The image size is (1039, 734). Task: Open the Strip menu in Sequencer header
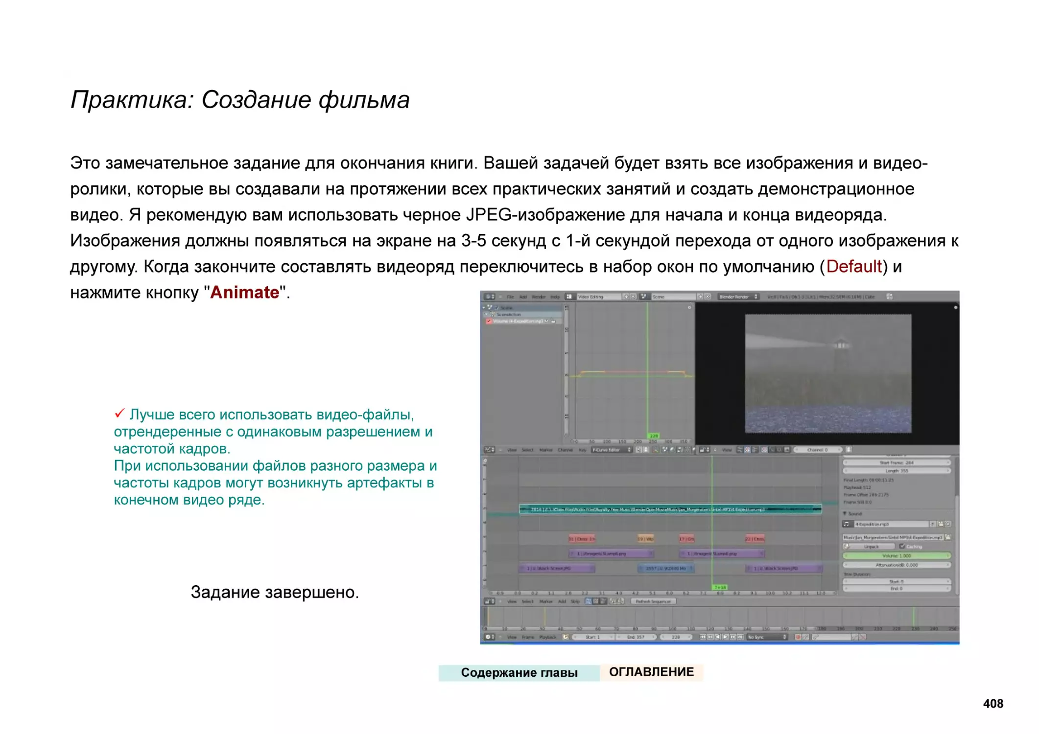click(575, 601)
